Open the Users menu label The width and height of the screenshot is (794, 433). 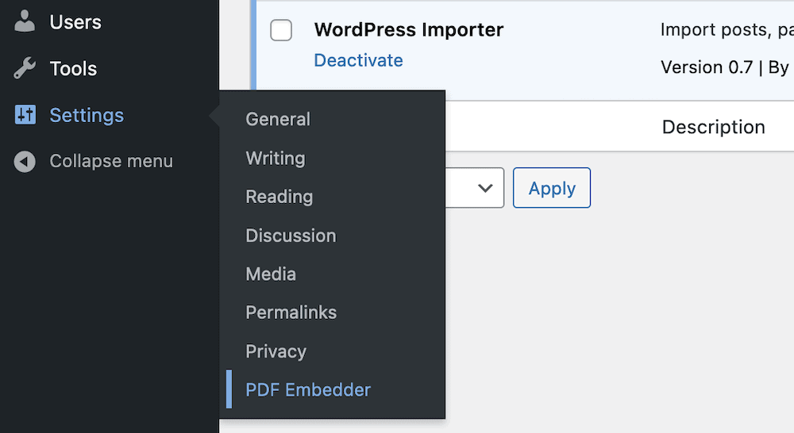(x=75, y=22)
